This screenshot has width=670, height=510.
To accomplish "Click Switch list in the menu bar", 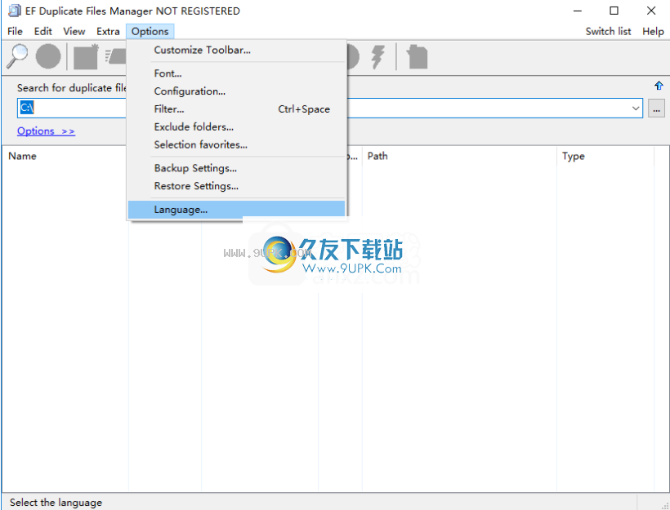I will point(608,31).
